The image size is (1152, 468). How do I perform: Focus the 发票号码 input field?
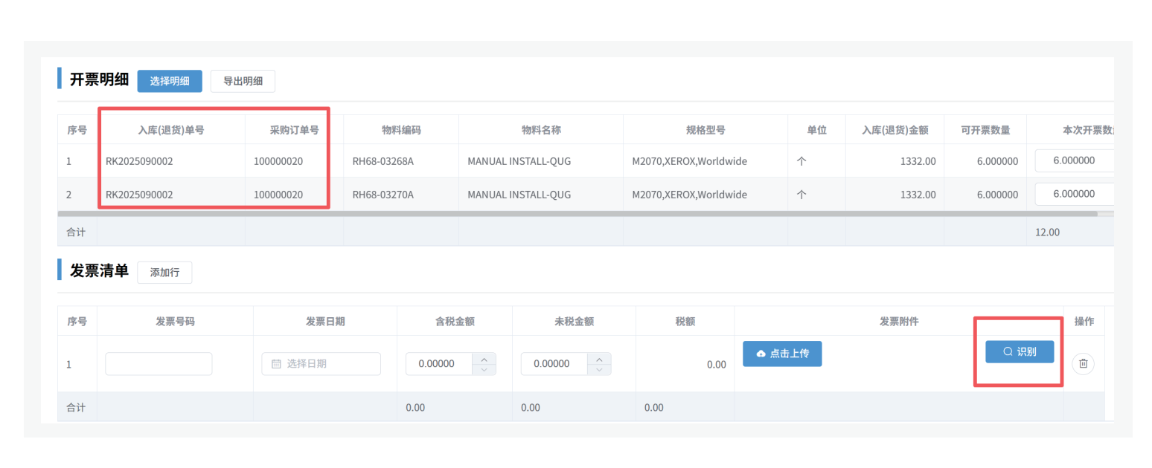[x=159, y=364]
